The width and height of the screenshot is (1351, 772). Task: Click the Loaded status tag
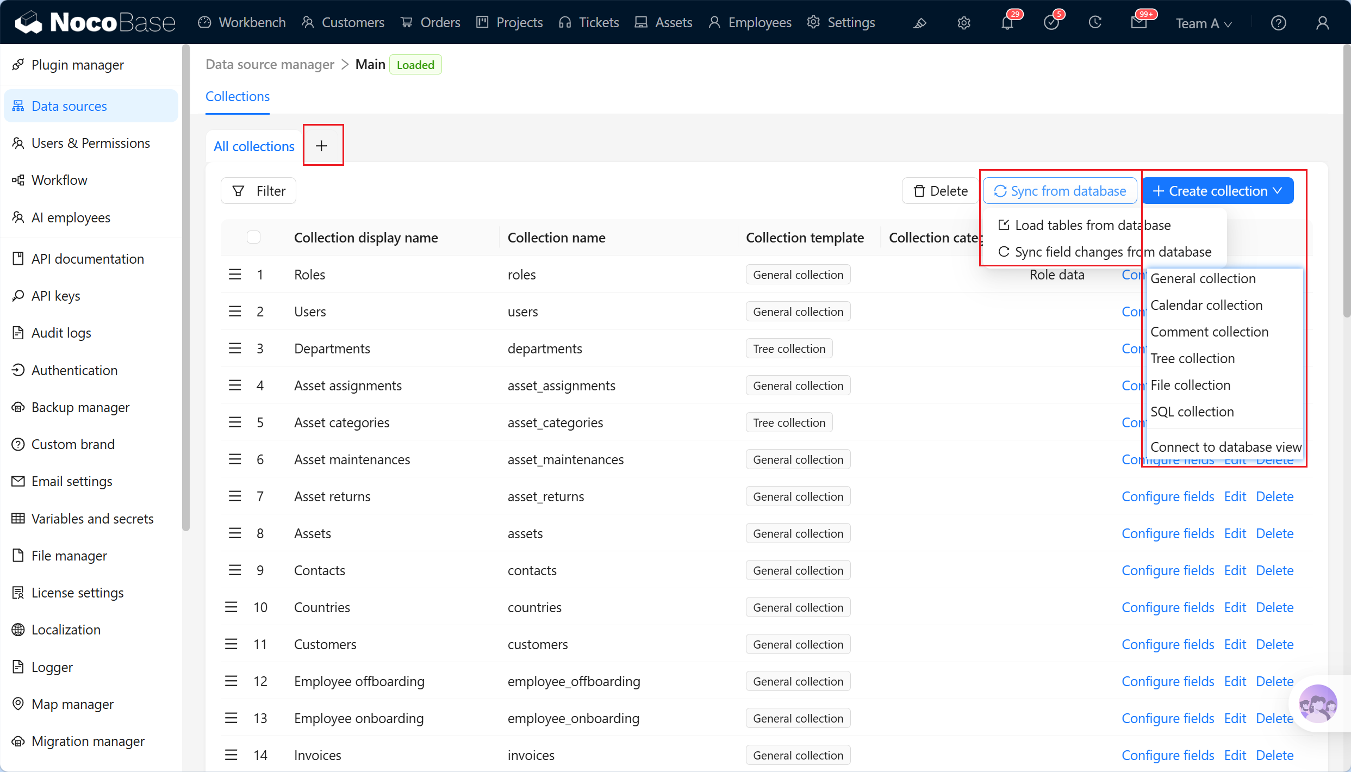(415, 65)
